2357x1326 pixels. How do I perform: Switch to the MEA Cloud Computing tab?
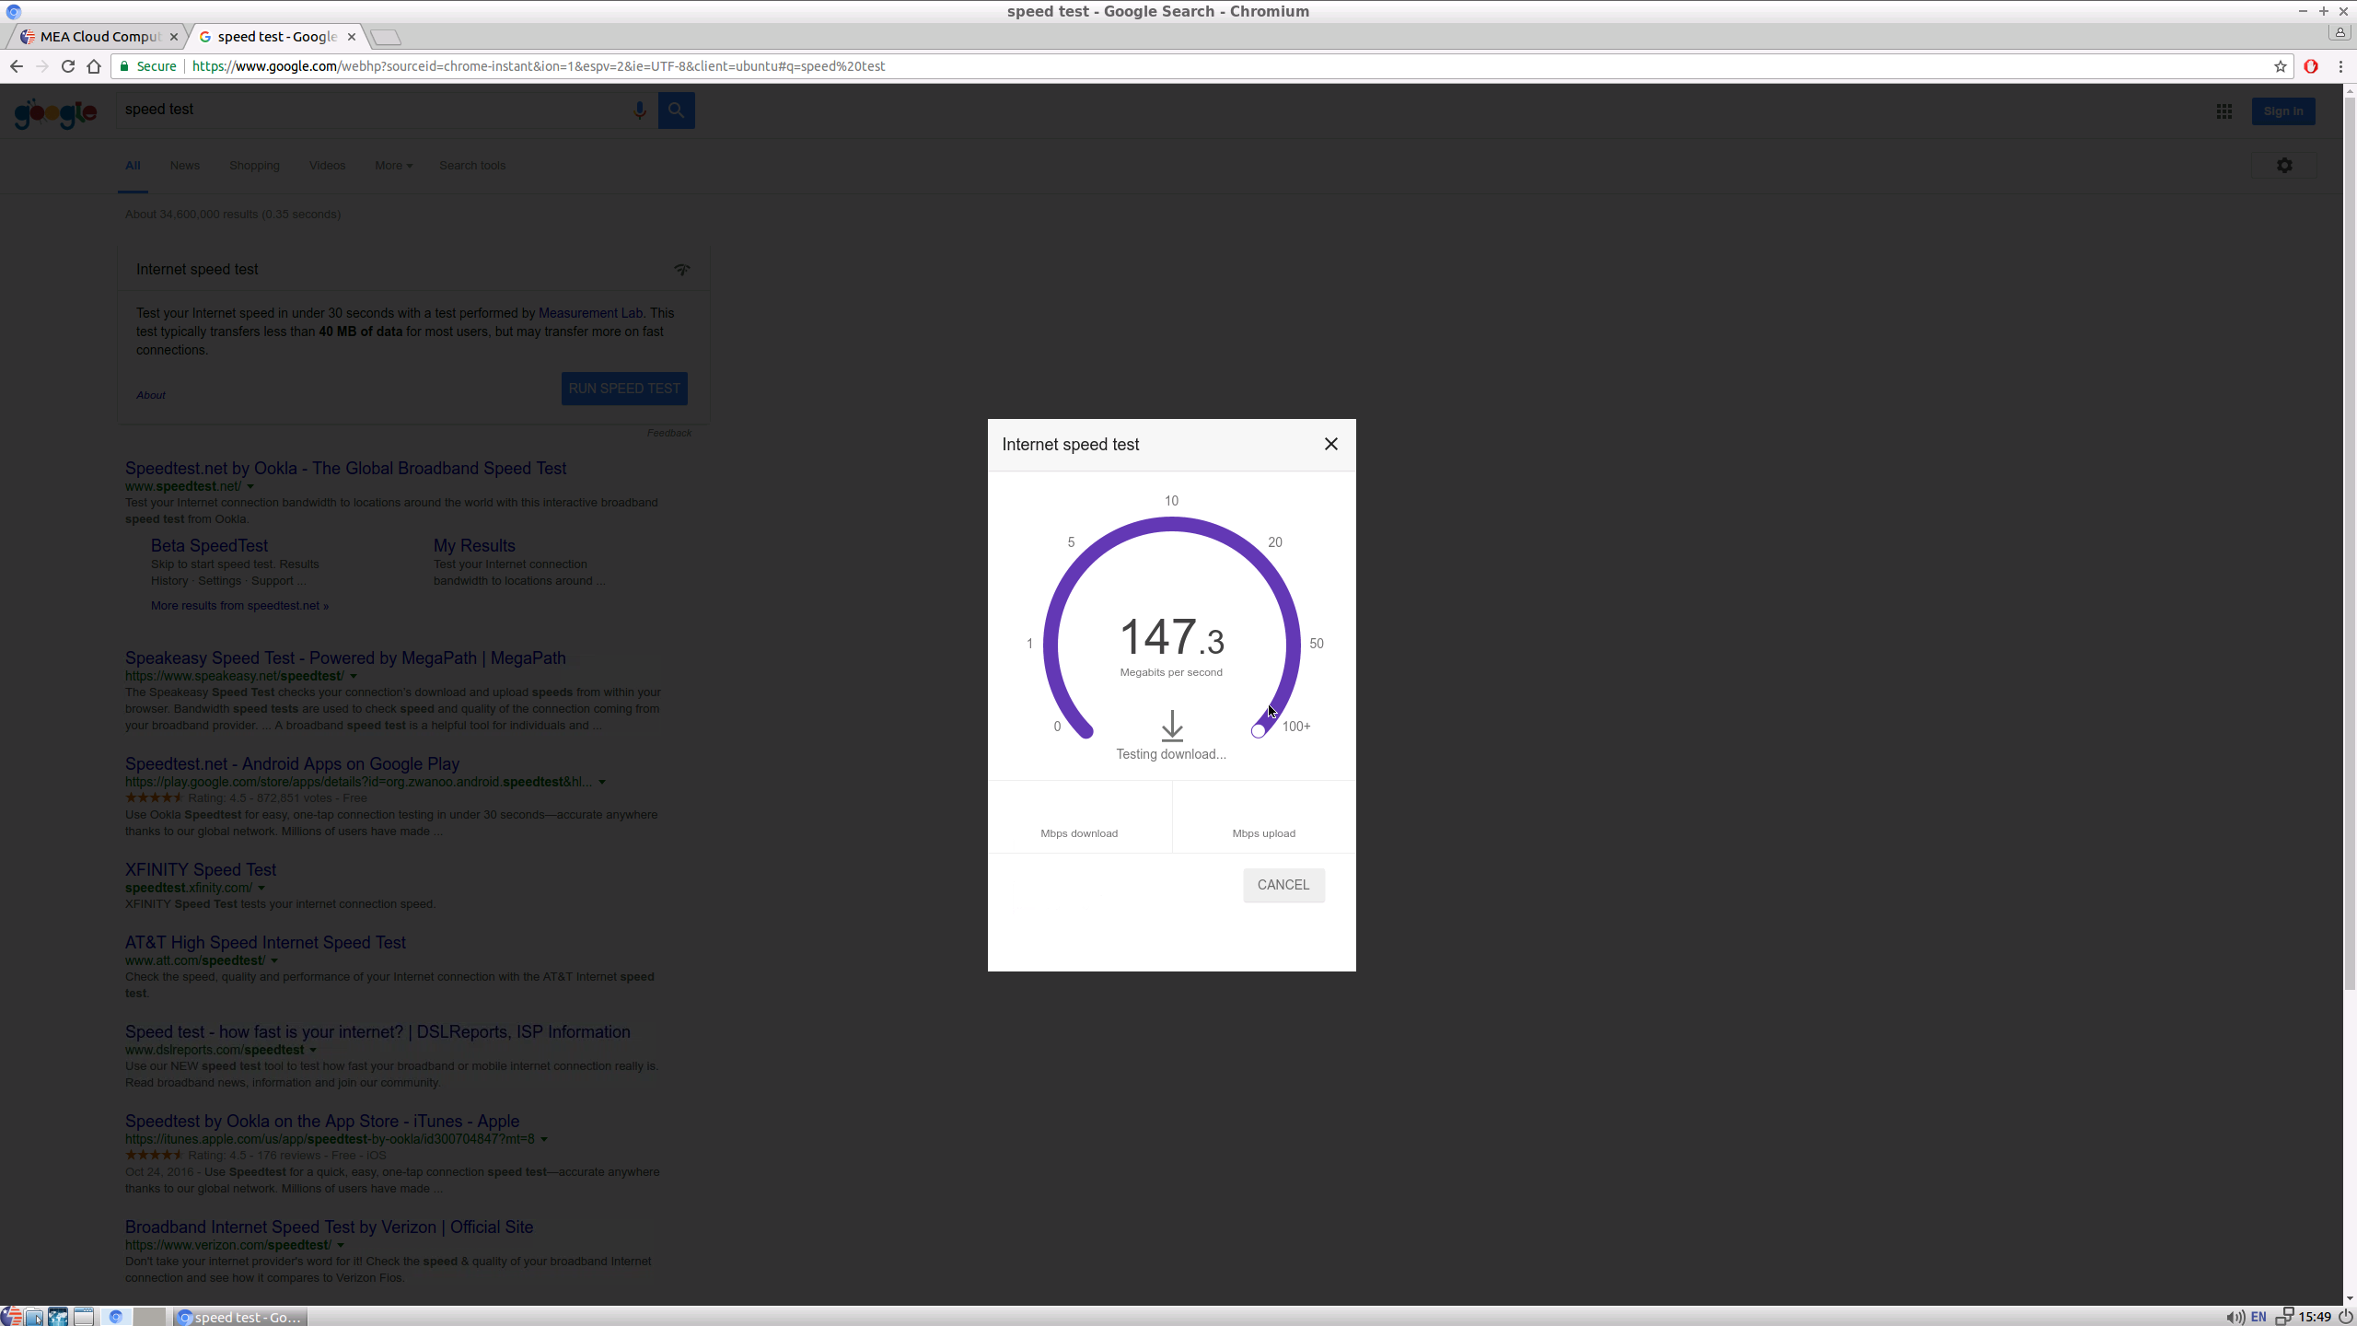[99, 37]
